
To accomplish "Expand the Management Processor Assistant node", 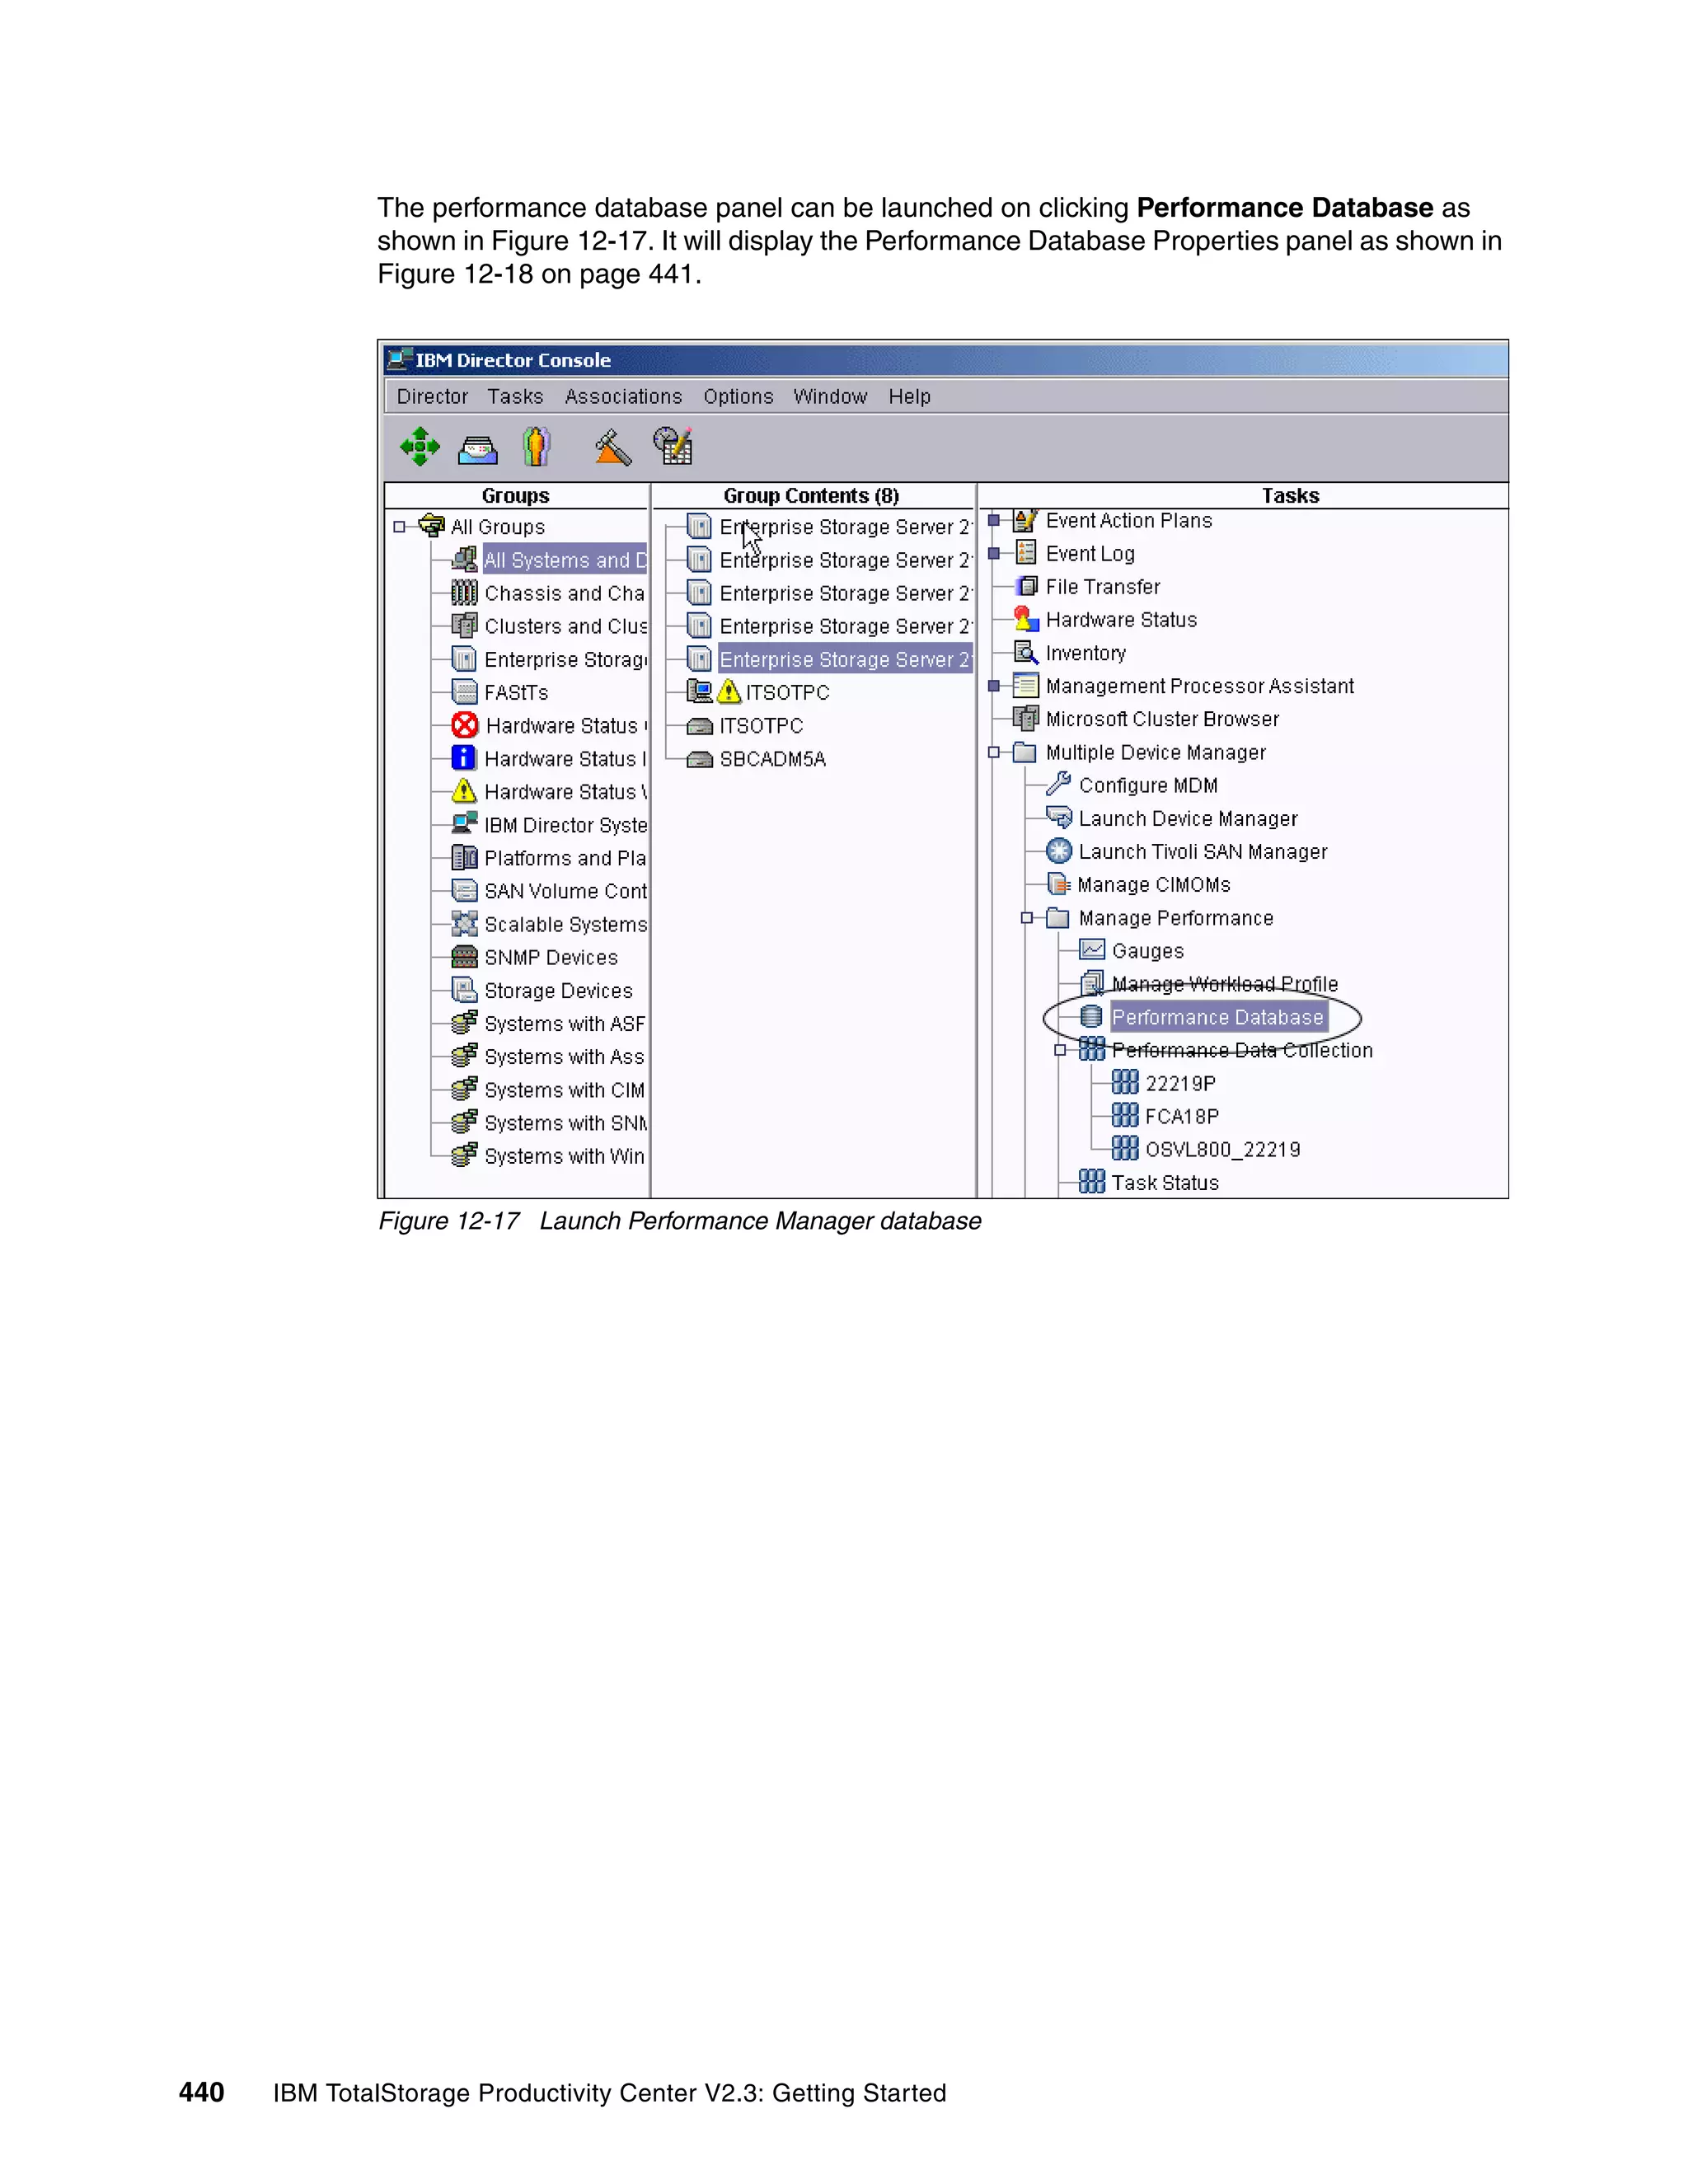I will pyautogui.click(x=994, y=685).
